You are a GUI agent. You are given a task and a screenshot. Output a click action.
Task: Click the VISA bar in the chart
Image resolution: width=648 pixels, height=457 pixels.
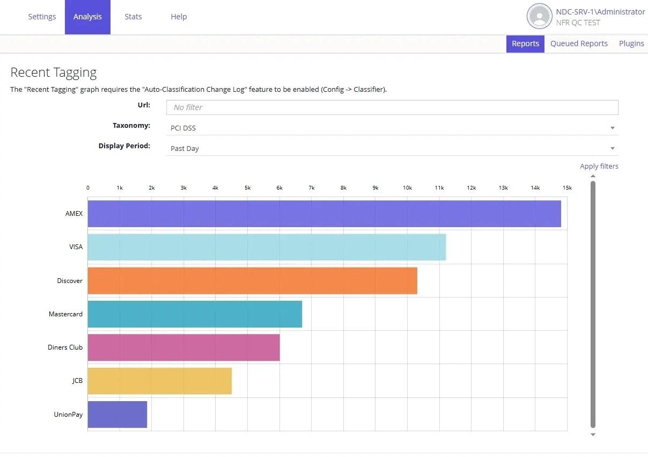(267, 247)
